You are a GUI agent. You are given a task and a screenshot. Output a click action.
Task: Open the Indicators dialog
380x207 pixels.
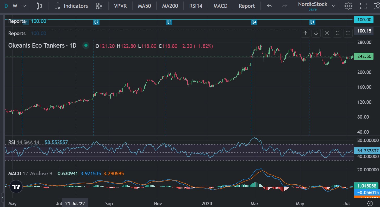coord(71,6)
